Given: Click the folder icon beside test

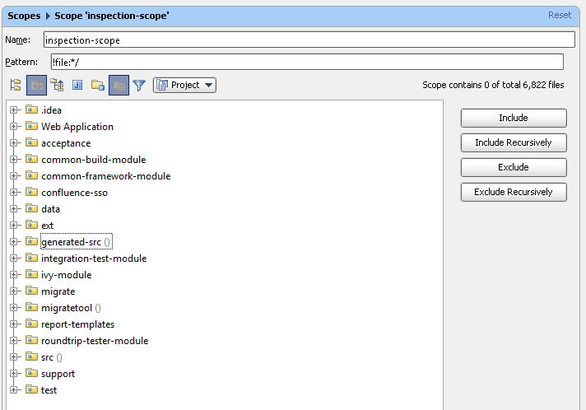Looking at the screenshot, I should pyautogui.click(x=31, y=389).
